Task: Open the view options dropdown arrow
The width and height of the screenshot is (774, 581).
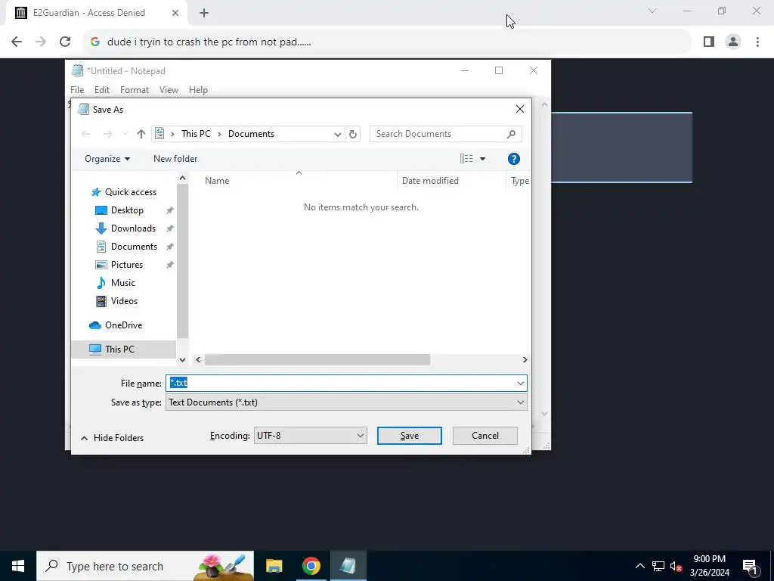Action: click(x=483, y=159)
